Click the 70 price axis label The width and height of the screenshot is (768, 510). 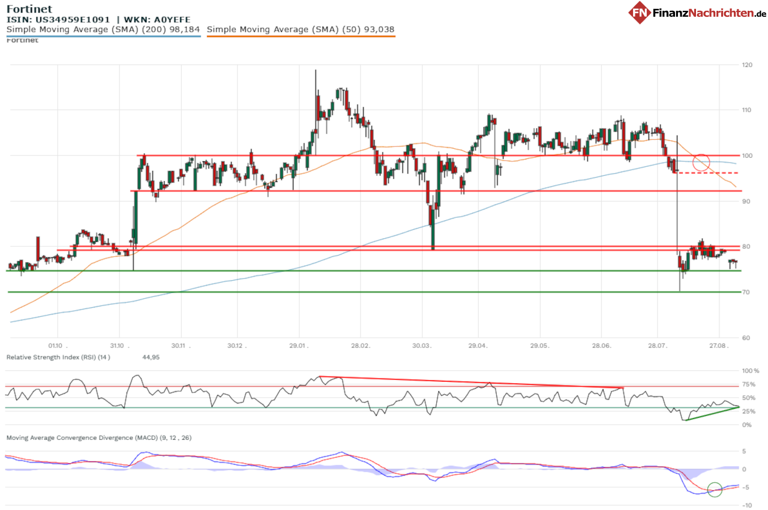click(x=746, y=292)
